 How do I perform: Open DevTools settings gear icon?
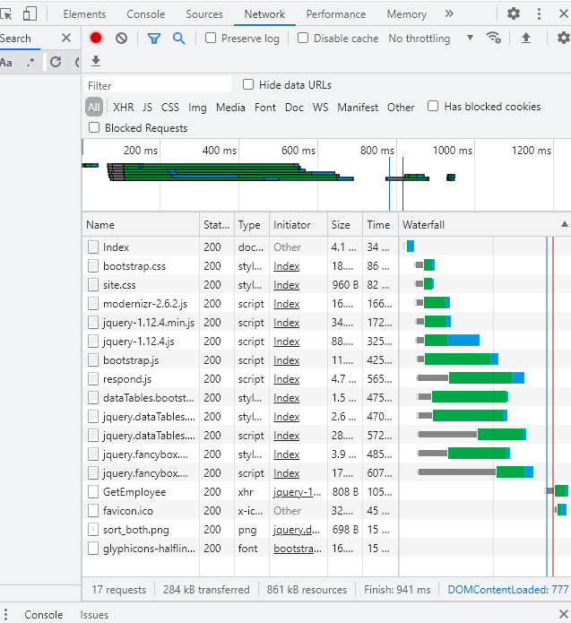click(514, 13)
